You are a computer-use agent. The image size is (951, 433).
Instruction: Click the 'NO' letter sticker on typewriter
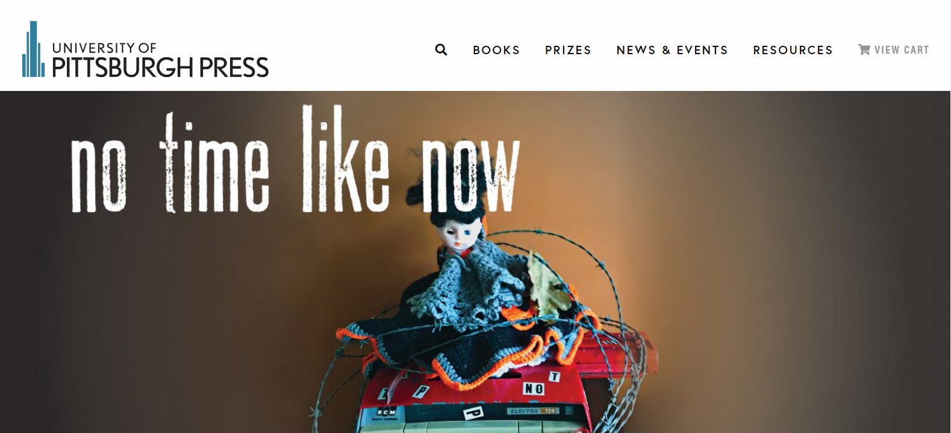pos(534,389)
